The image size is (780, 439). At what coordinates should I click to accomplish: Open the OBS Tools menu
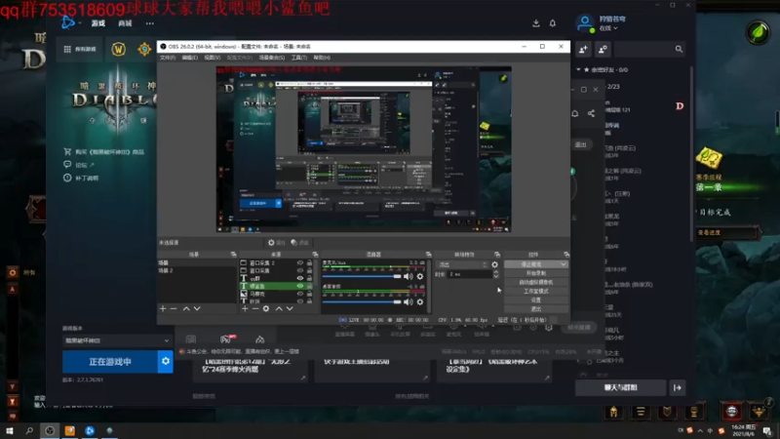[299, 58]
